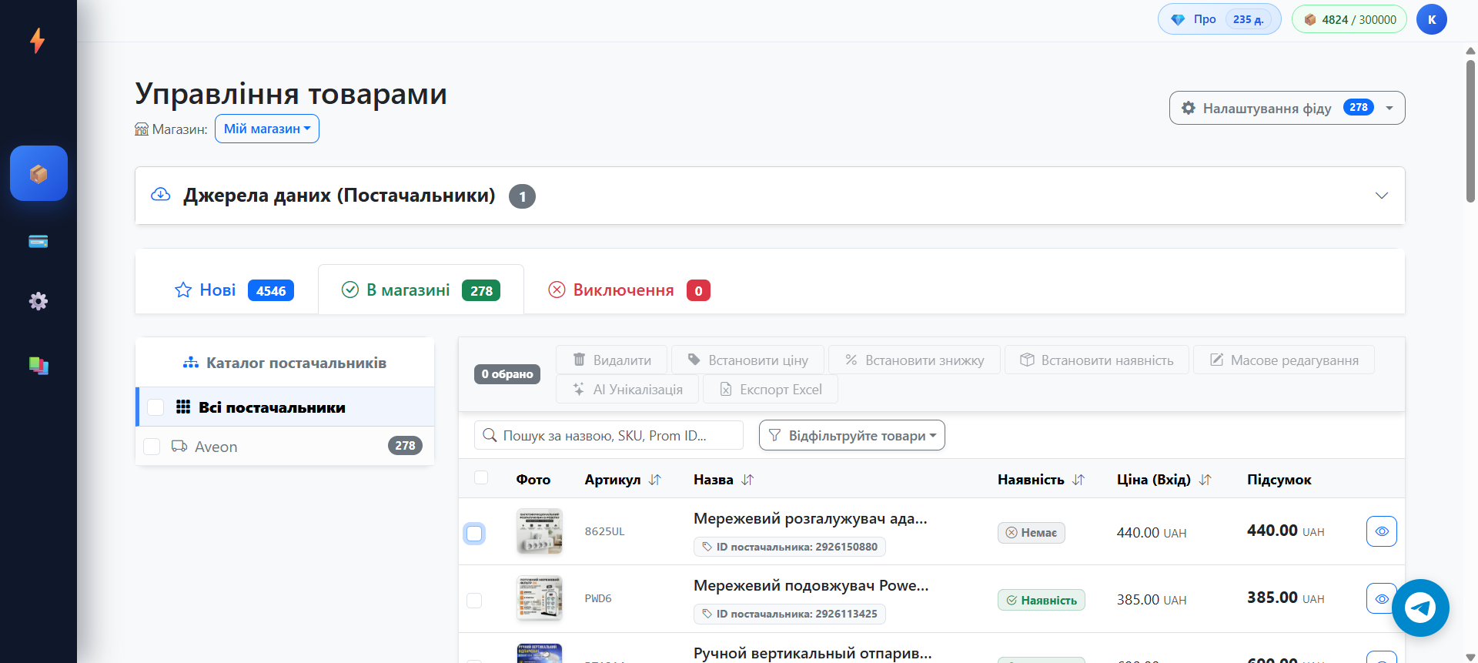1478x663 pixels.
Task: Focus the product search field
Action: pyautogui.click(x=609, y=435)
